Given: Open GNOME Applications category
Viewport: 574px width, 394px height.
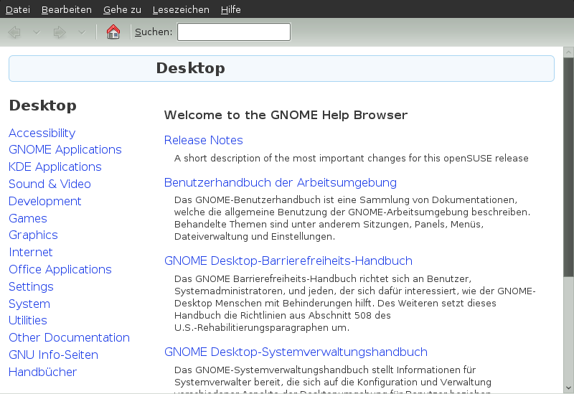Looking at the screenshot, I should coord(65,149).
